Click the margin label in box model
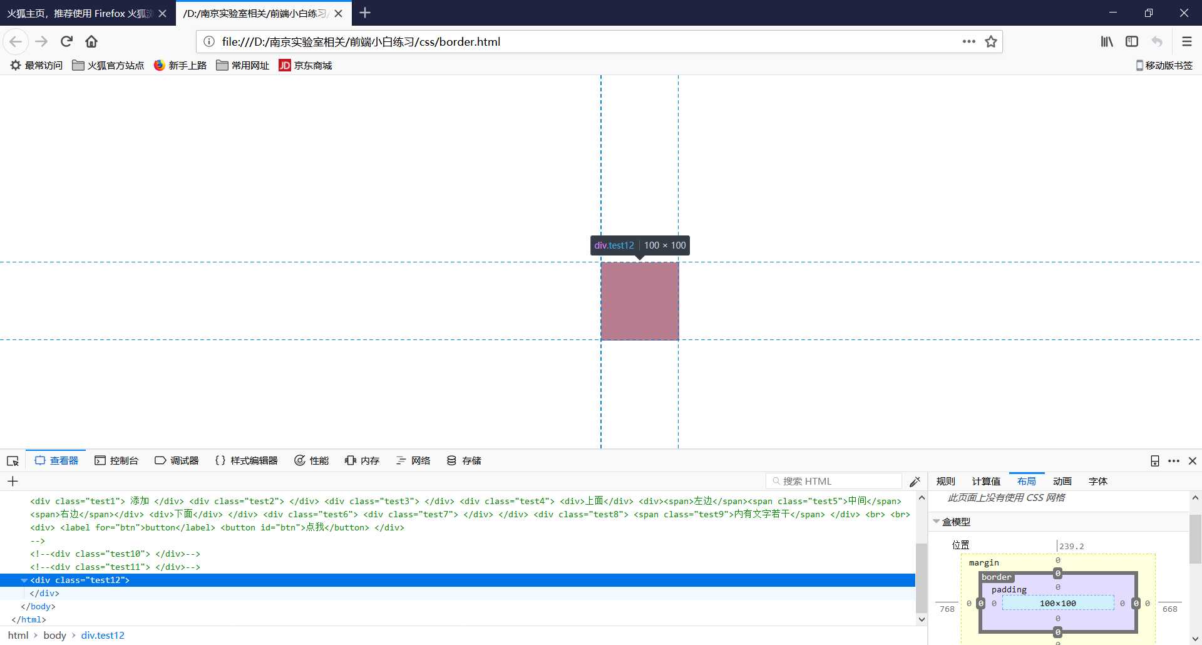The height and width of the screenshot is (645, 1202). pyautogui.click(x=984, y=562)
